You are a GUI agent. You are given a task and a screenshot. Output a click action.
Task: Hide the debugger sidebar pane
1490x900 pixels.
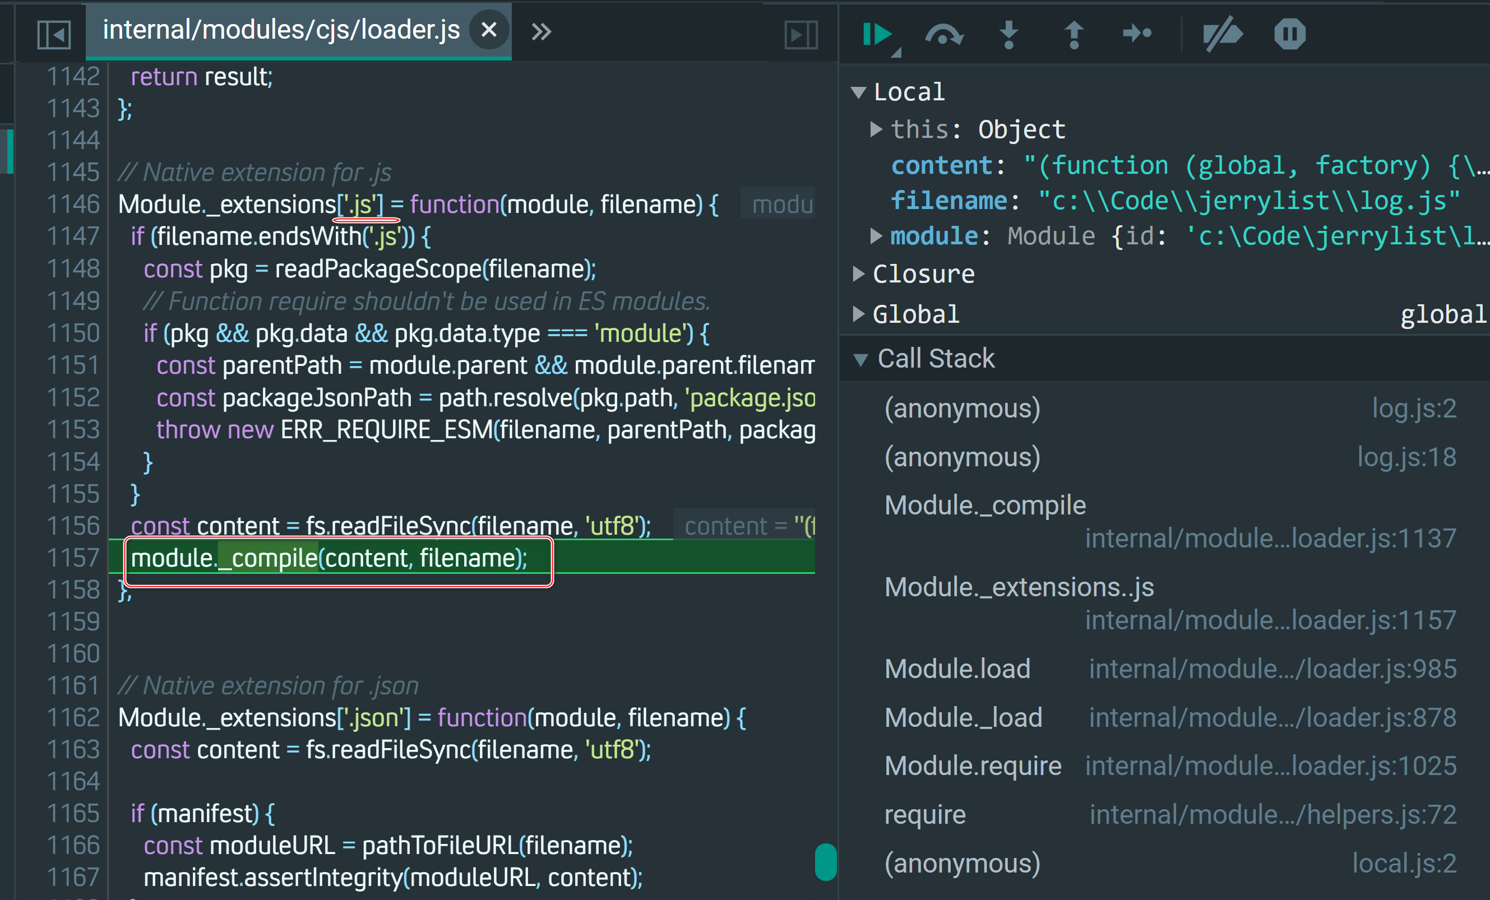[x=800, y=34]
